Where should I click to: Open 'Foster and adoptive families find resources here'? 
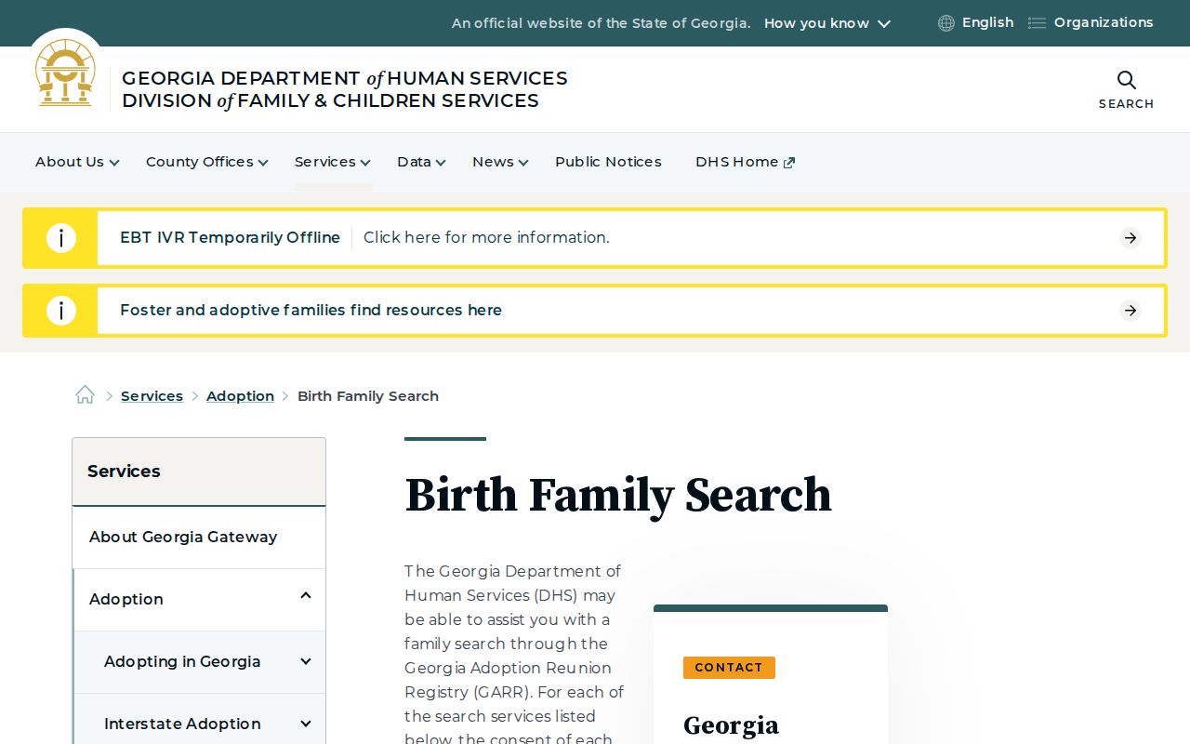[x=311, y=311]
